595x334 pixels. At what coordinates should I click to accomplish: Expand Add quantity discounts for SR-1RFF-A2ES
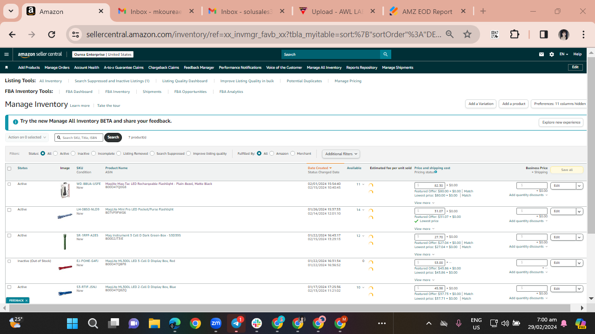point(528,247)
